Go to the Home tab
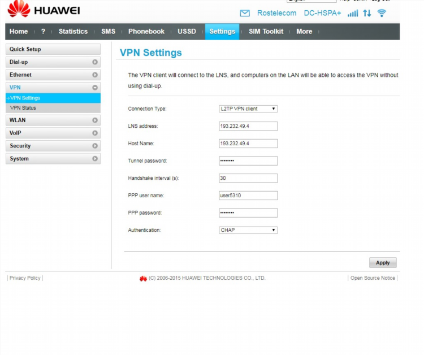The width and height of the screenshot is (424, 355). (x=19, y=31)
